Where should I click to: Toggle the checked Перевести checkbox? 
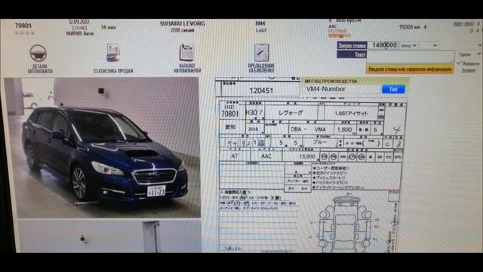tap(459, 63)
